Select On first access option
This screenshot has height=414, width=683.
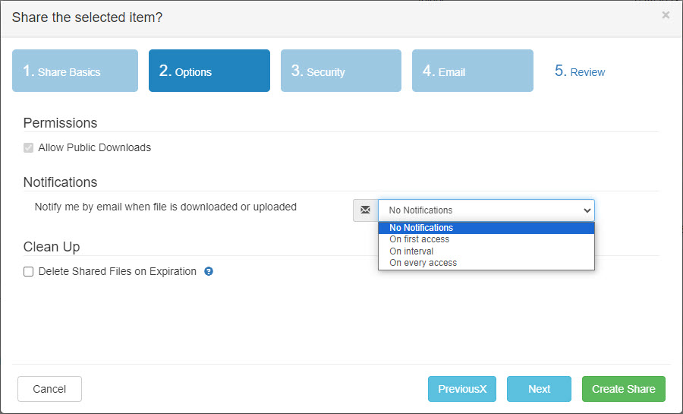tap(486, 239)
